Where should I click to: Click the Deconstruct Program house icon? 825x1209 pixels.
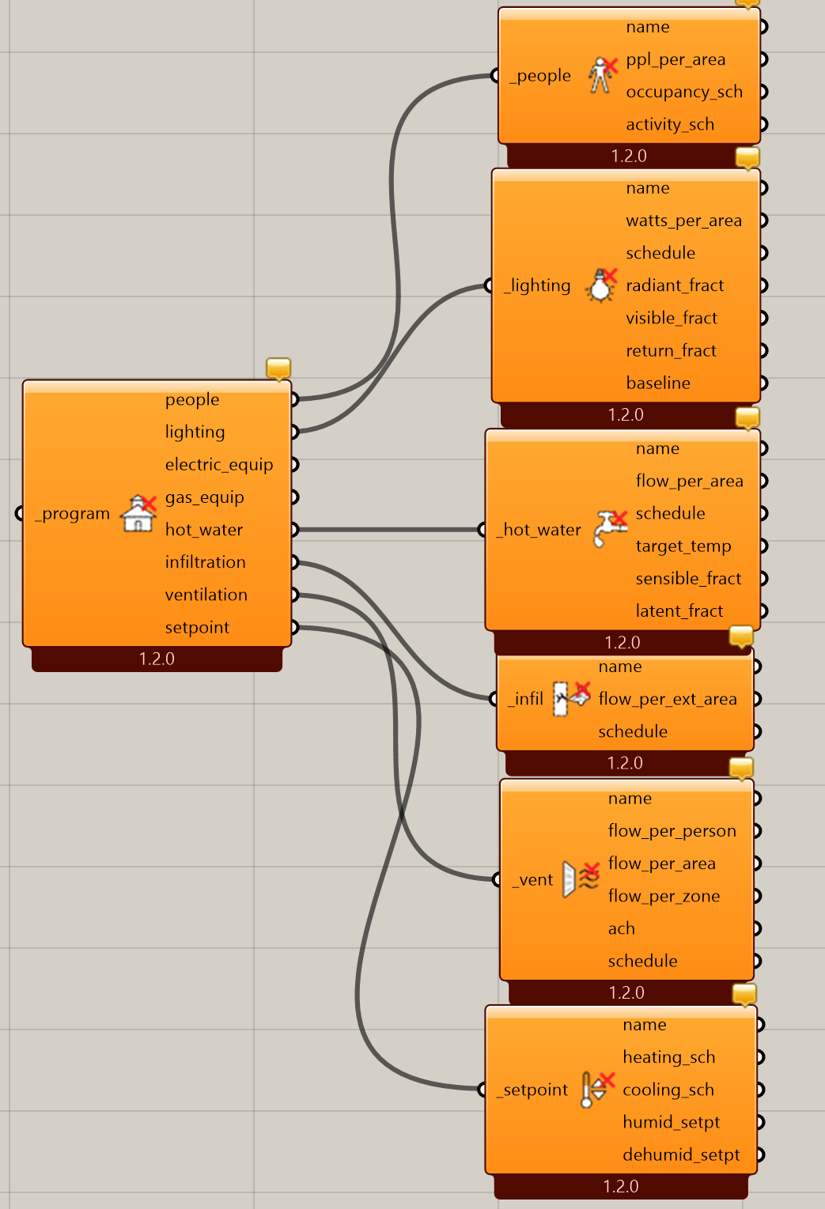(x=138, y=513)
